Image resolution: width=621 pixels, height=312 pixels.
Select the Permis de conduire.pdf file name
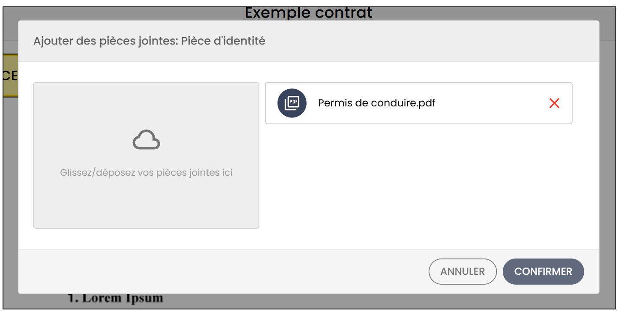[x=376, y=103]
